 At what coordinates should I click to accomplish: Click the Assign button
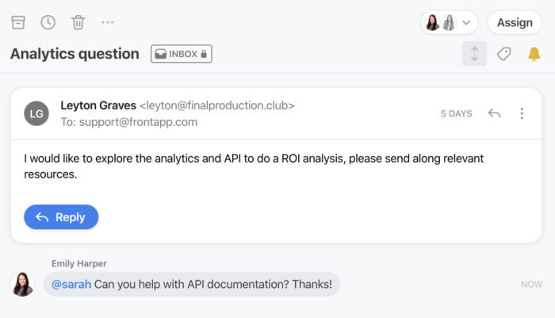(x=515, y=23)
